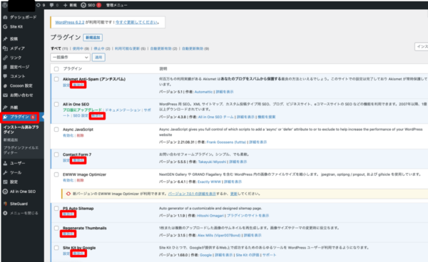Open 外観 appearance brush icon in sidebar

[x=5, y=108]
